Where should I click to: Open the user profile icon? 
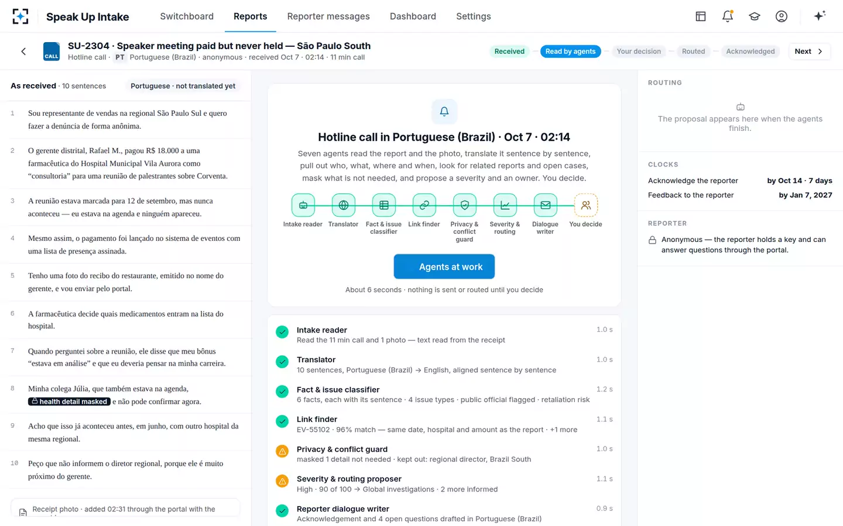coord(782,16)
